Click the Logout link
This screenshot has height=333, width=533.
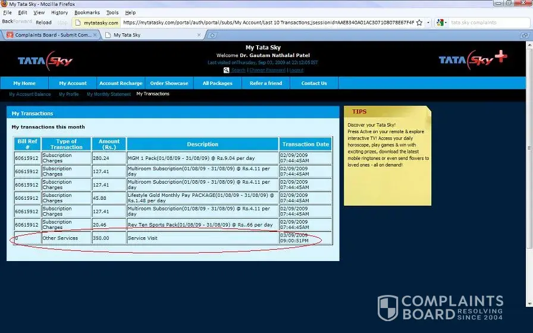[x=296, y=70]
